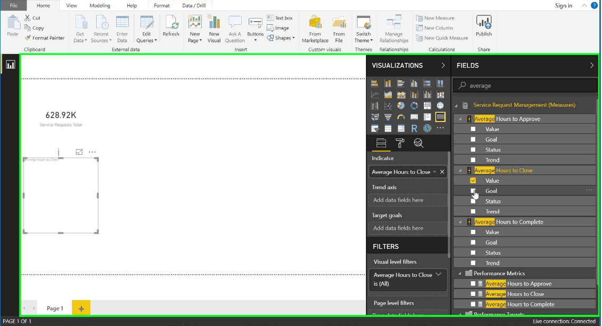602x326 pixels.
Task: Click New Measure in Calculations
Action: (435, 18)
